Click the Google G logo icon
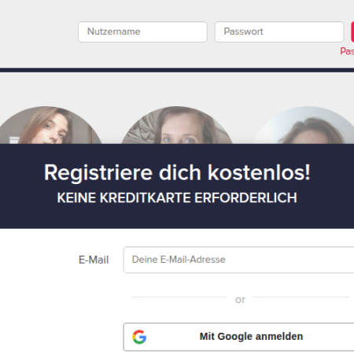354x354 pixels. click(x=139, y=337)
